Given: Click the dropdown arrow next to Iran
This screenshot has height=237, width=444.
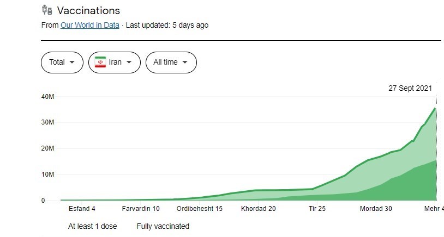Looking at the screenshot, I should (129, 62).
